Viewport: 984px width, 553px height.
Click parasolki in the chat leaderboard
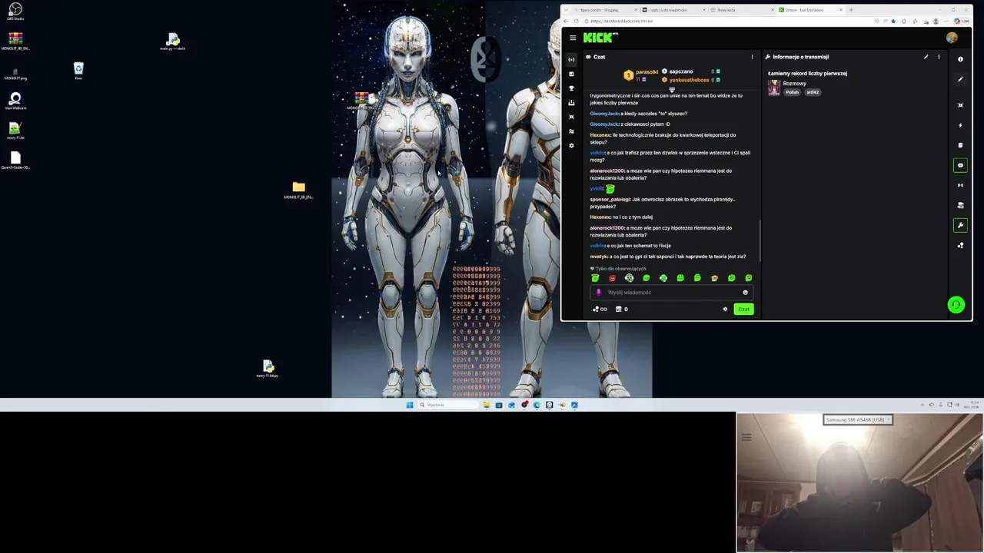point(647,71)
